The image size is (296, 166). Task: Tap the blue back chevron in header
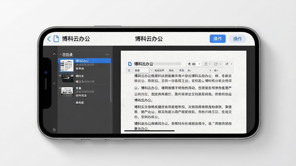(x=49, y=39)
